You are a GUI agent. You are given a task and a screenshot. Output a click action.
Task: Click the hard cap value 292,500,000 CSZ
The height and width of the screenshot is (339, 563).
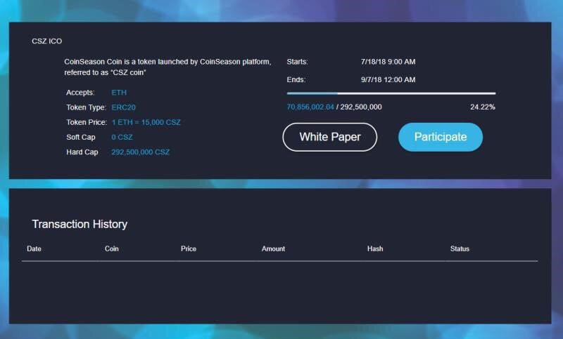[x=140, y=152]
